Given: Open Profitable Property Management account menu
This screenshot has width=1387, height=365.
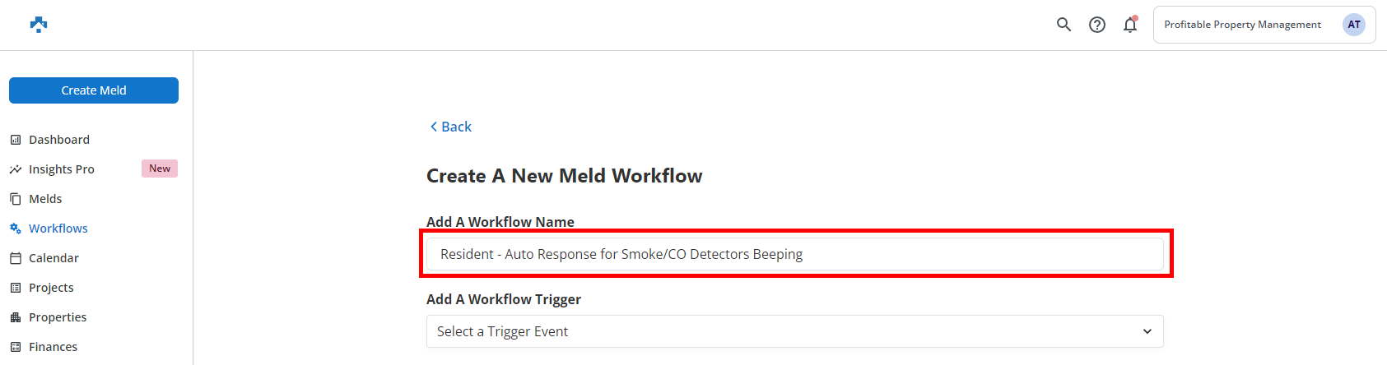Looking at the screenshot, I should tap(1242, 25).
